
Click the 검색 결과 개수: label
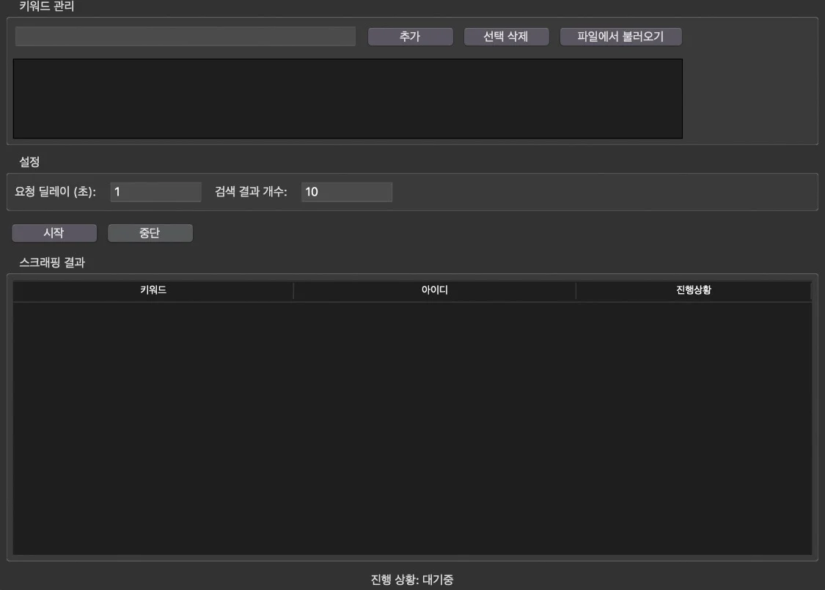click(x=251, y=192)
